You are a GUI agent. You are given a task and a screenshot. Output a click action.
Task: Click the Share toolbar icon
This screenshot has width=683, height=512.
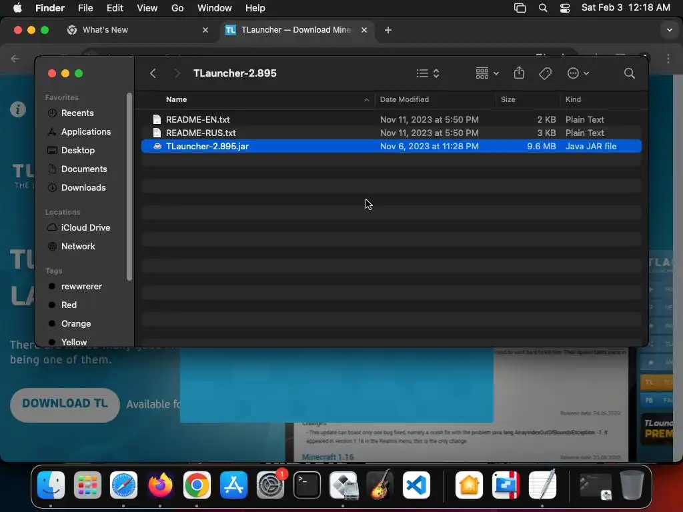519,73
